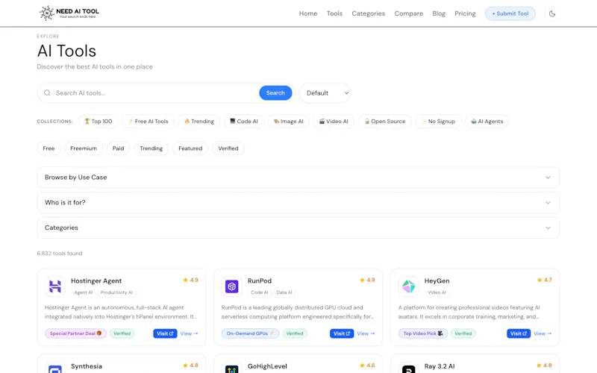Click the Need AI Tool logo
Image resolution: width=597 pixels, height=373 pixels.
(69, 13)
